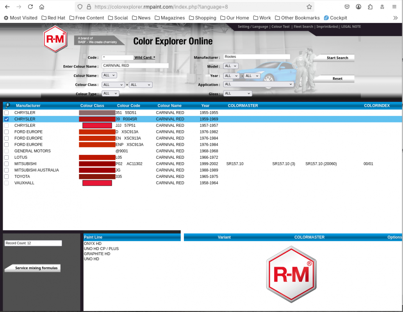Select the ONYX HD paint line
403x312 pixels.
coord(93,243)
